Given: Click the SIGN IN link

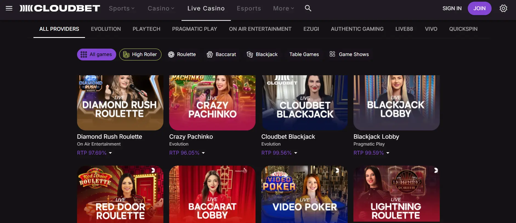Looking at the screenshot, I should pos(452,8).
